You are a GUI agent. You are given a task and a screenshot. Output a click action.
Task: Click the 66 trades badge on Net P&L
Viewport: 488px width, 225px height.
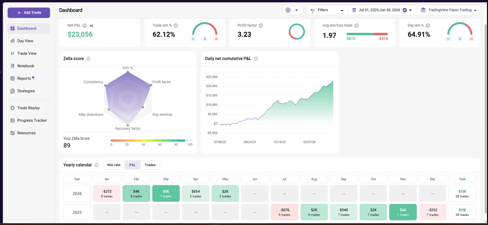pyautogui.click(x=91, y=26)
